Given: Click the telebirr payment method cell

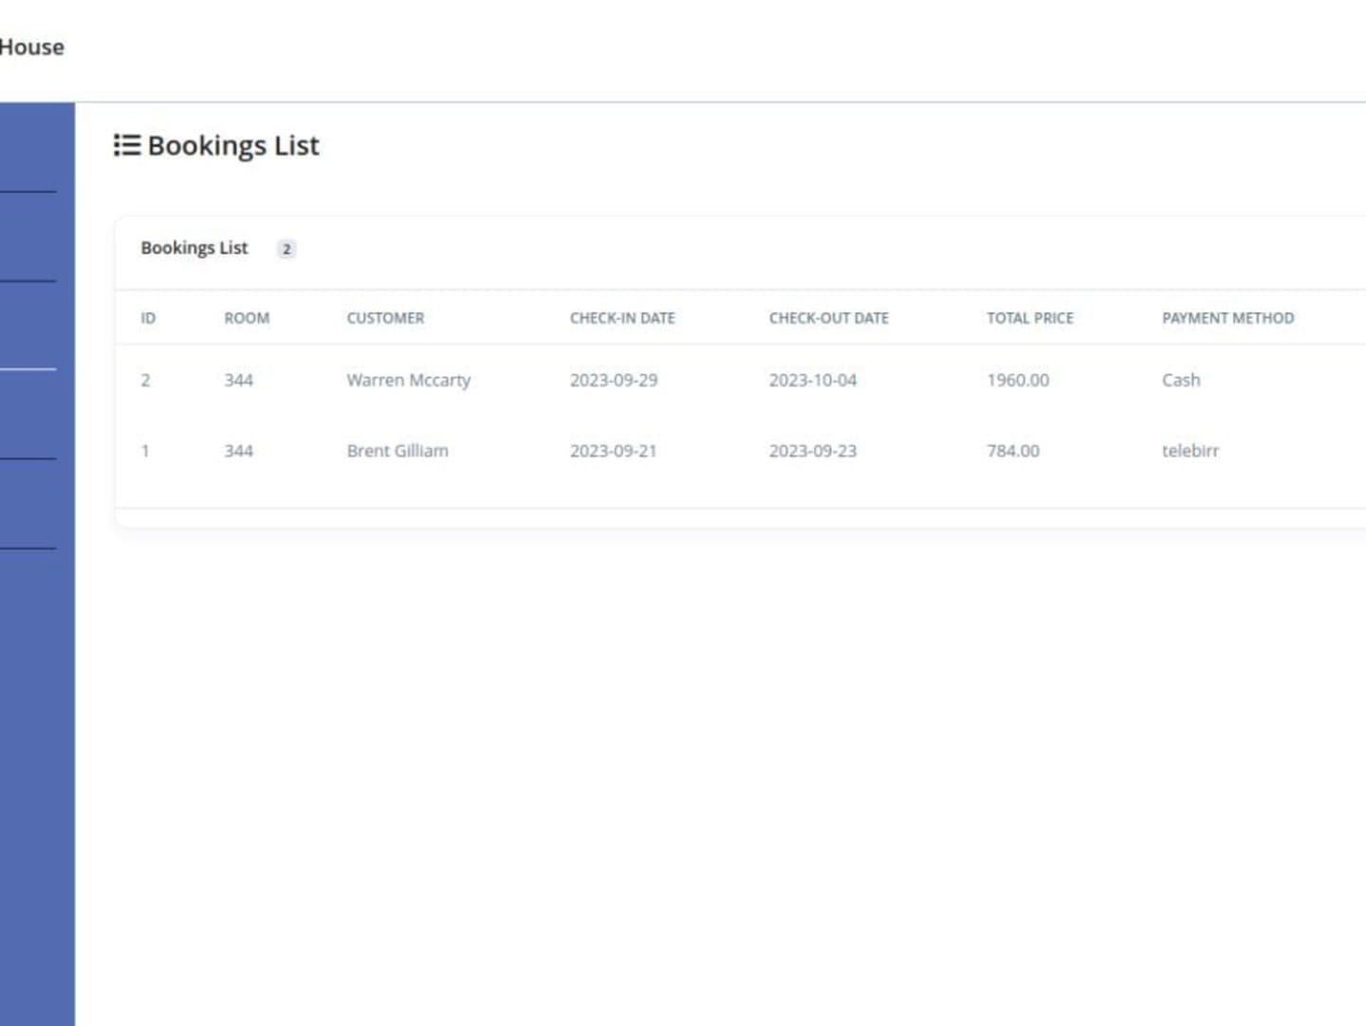Looking at the screenshot, I should [x=1190, y=451].
